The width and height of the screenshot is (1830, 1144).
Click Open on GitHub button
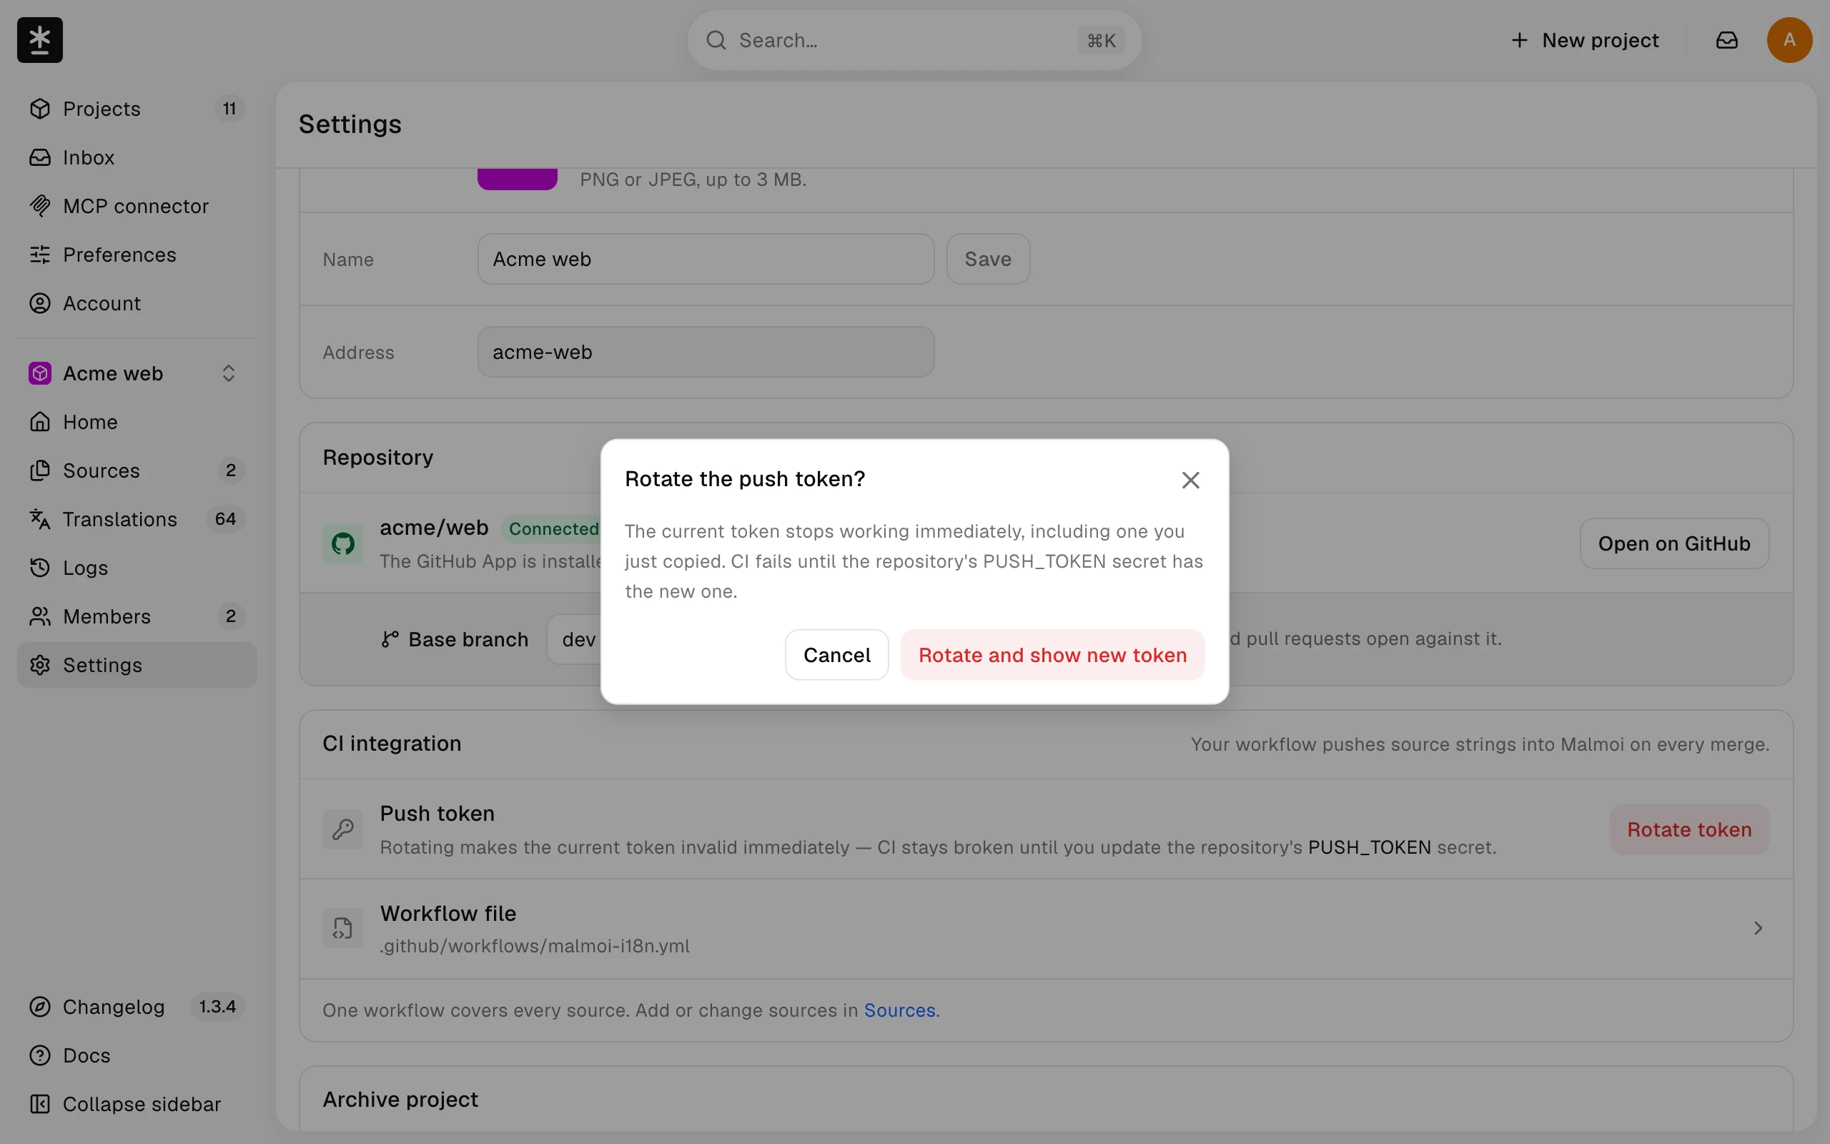tap(1674, 543)
